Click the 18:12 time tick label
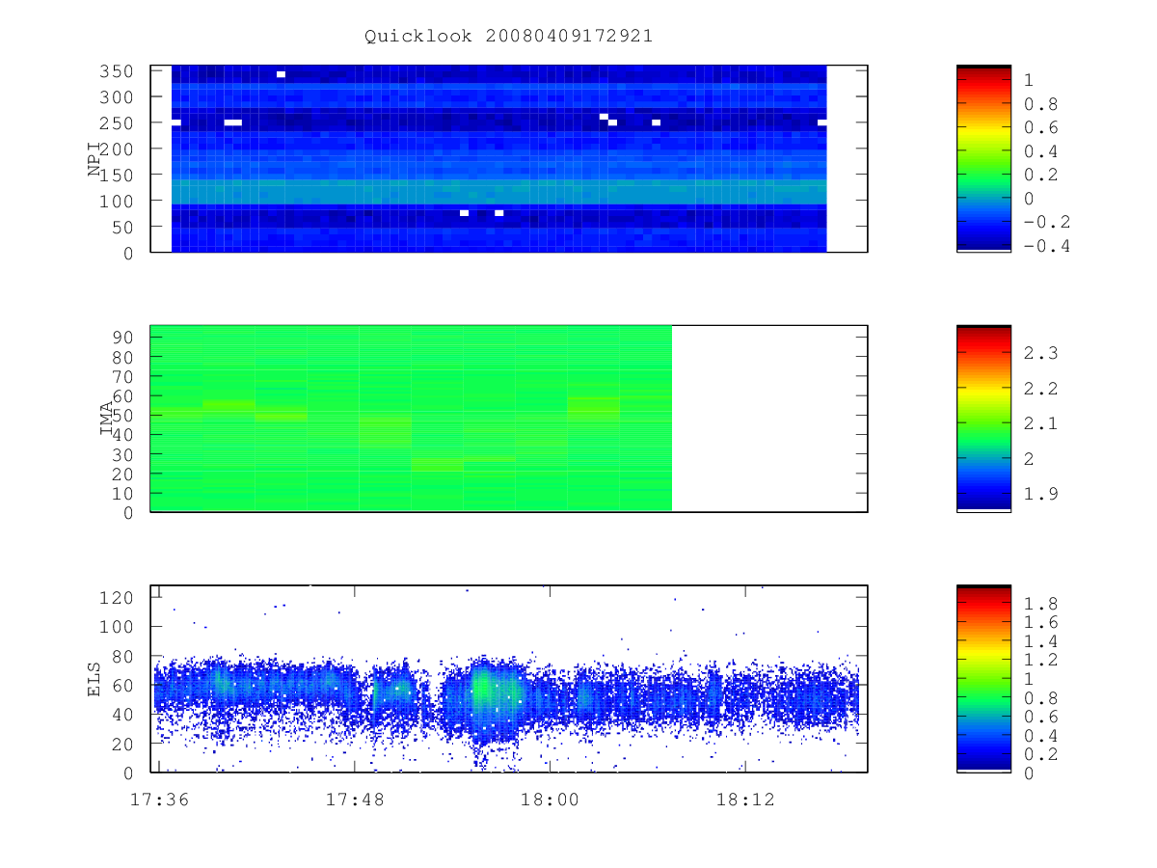 pos(745,800)
